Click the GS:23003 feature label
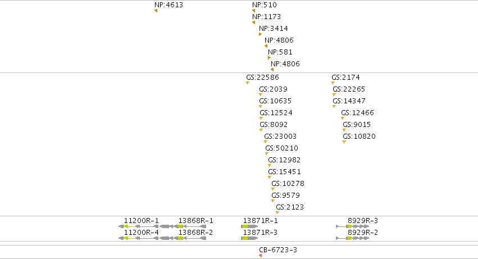The width and height of the screenshot is (478, 259). 280,137
